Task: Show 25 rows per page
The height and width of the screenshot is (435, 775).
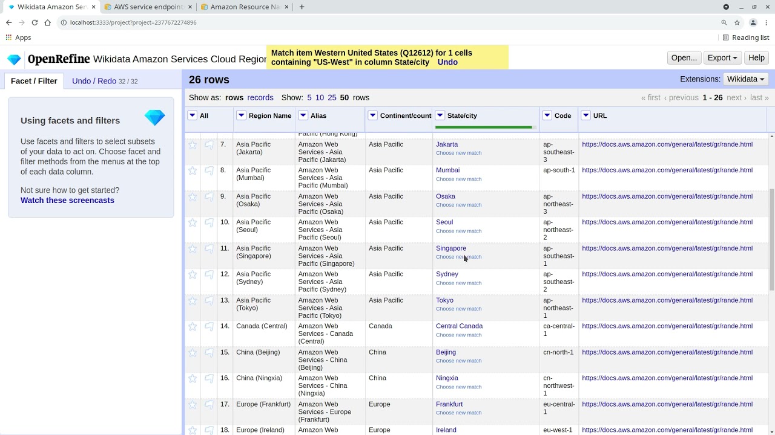Action: (x=332, y=97)
